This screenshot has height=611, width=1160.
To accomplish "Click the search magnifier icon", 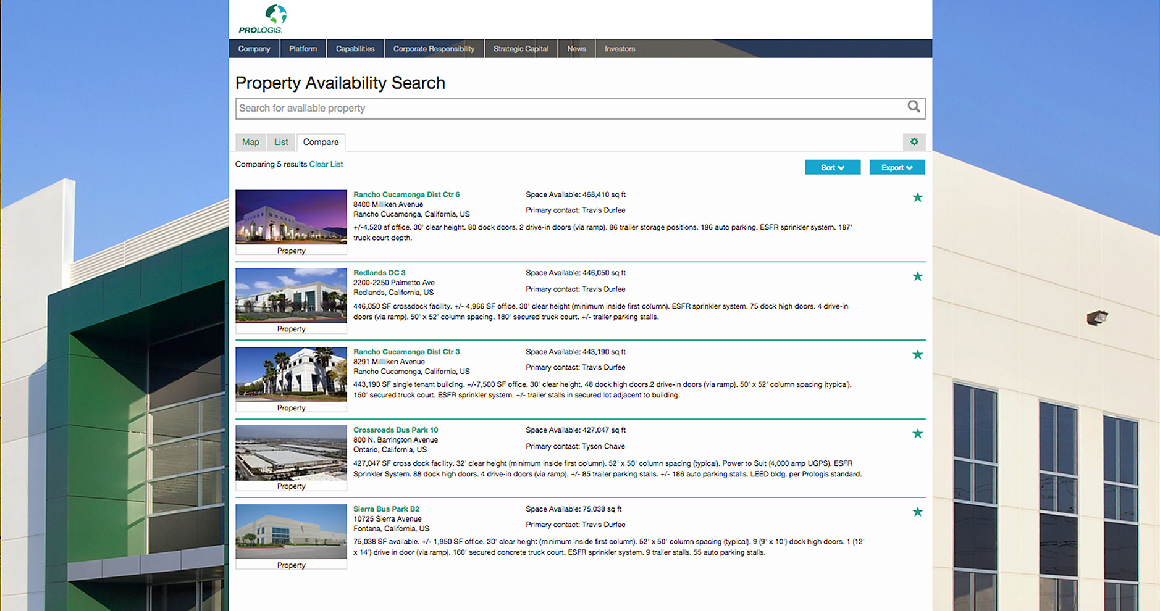I will (x=914, y=107).
